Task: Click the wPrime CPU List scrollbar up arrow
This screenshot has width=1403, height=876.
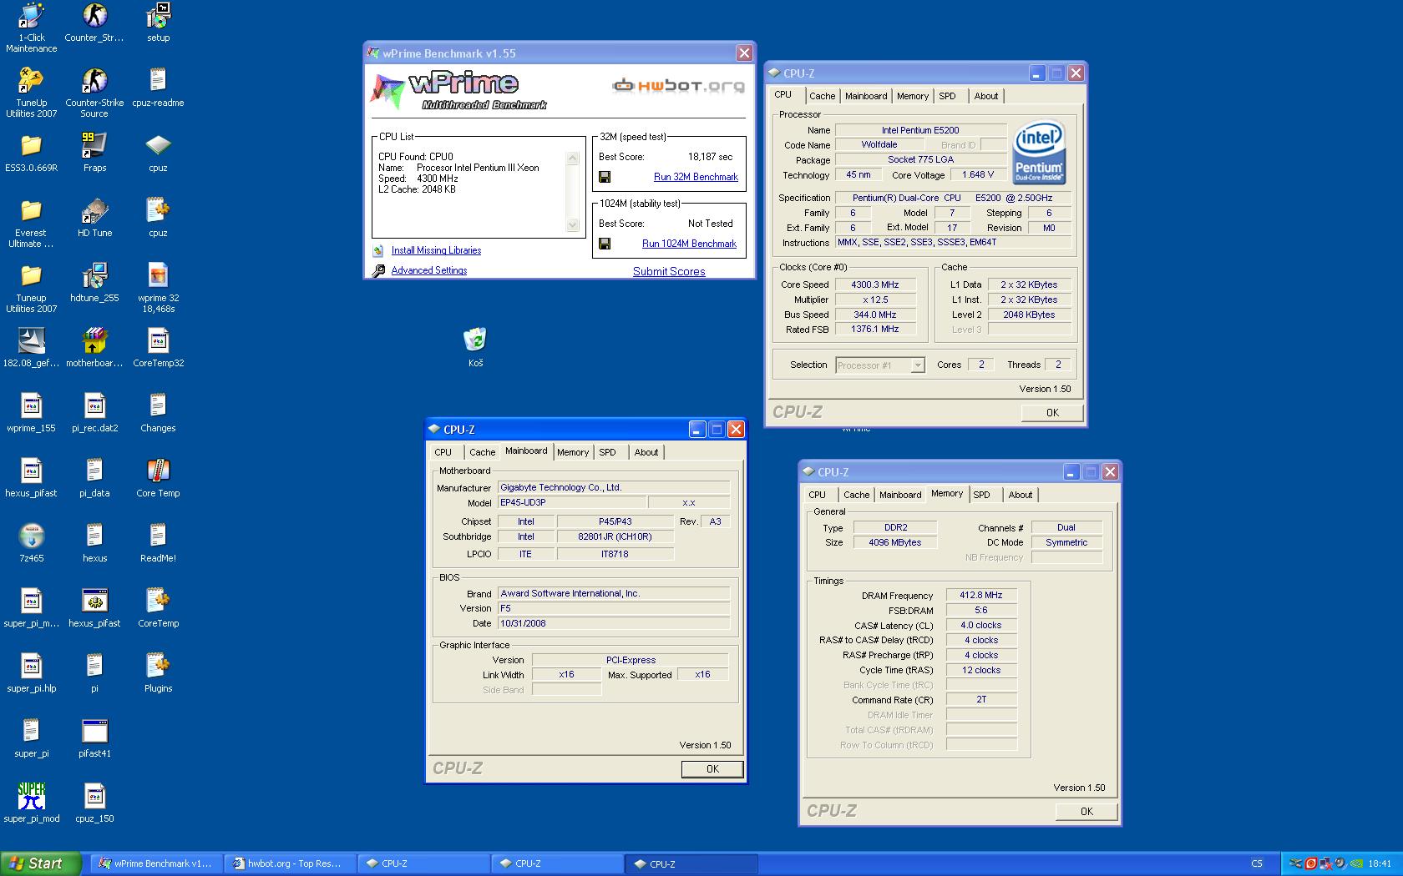Action: (573, 158)
